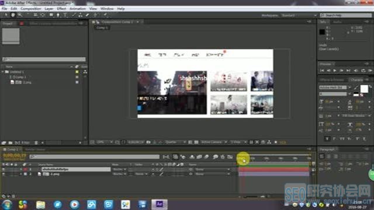Viewport: 374px width, 210px height.
Task: Play the preview with the play button
Action: pyautogui.click(x=335, y=71)
